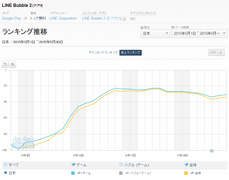Click the 5月24日 axis date label
The height and width of the screenshot is (180, 229).
pyautogui.click(x=182, y=156)
